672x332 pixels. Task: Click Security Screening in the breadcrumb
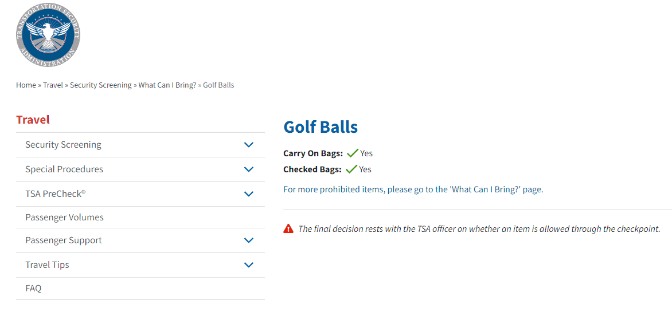pyautogui.click(x=101, y=85)
